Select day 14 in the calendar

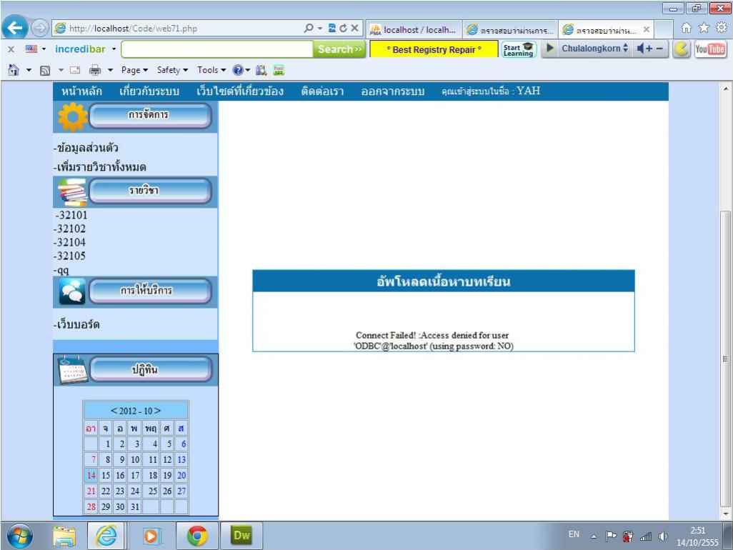coord(91,475)
